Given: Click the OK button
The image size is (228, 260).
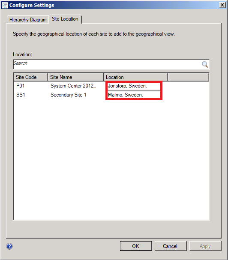Looking at the screenshot, I should click(x=136, y=246).
